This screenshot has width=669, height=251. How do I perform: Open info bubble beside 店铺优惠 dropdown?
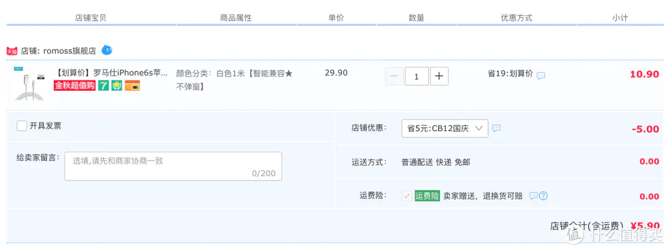tap(496, 128)
